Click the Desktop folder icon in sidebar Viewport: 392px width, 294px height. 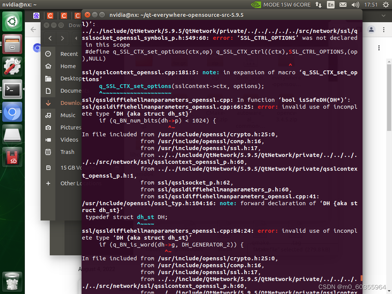pyautogui.click(x=48, y=79)
